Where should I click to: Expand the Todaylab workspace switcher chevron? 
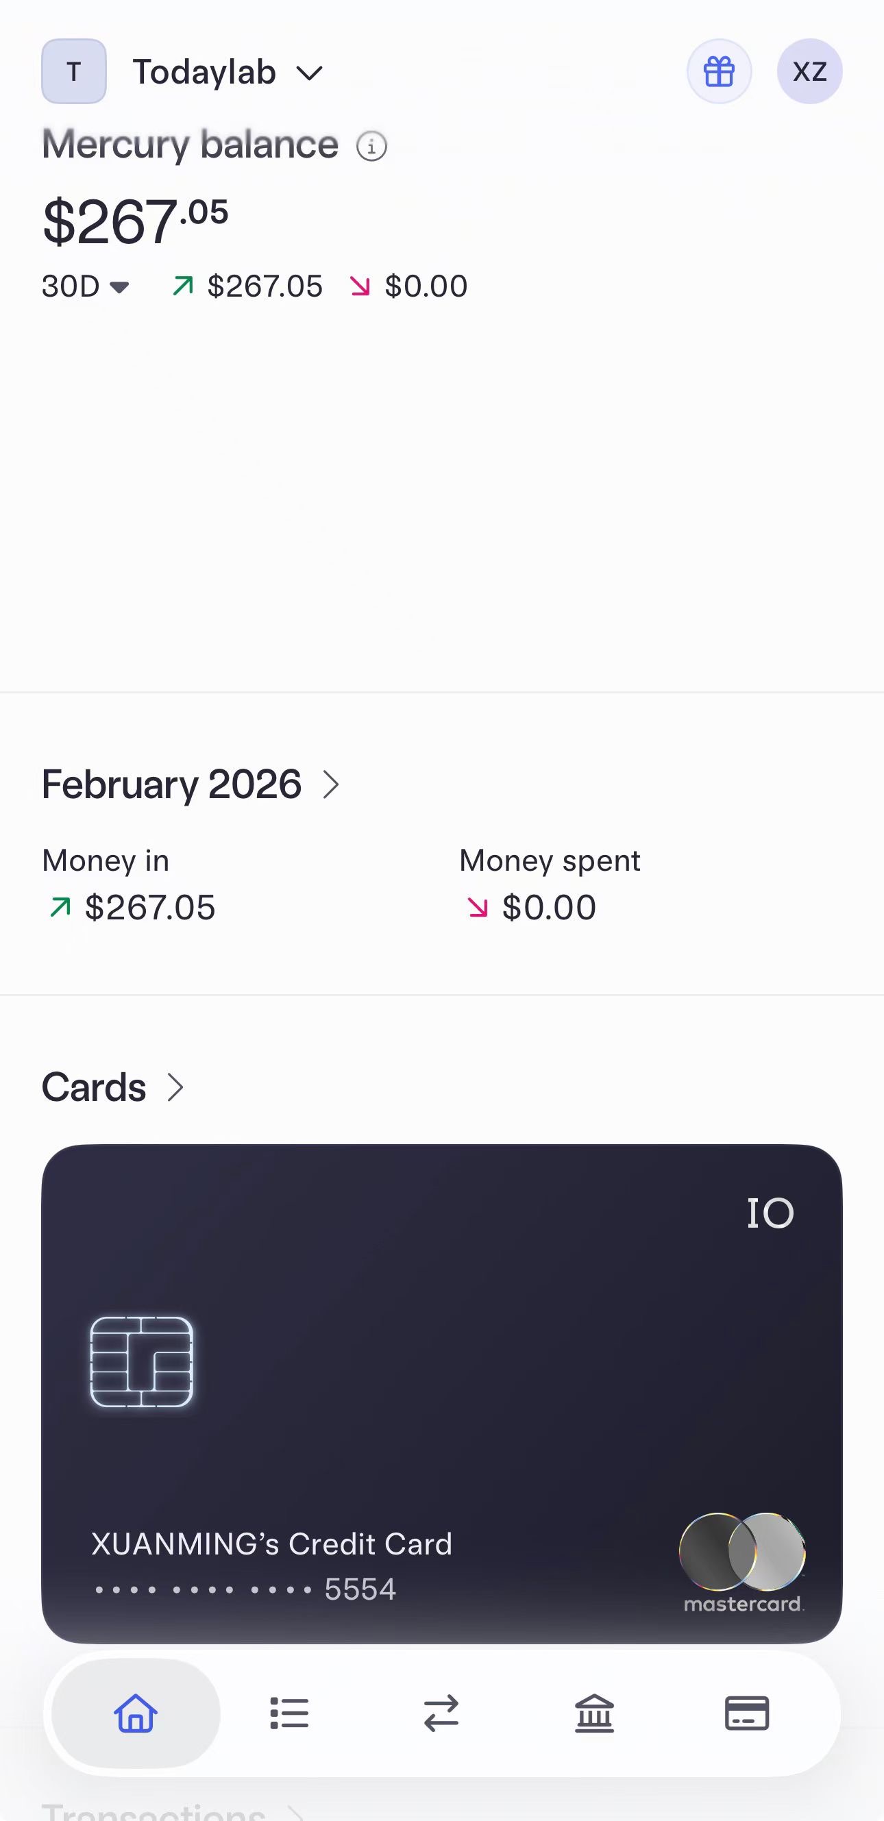click(x=309, y=73)
